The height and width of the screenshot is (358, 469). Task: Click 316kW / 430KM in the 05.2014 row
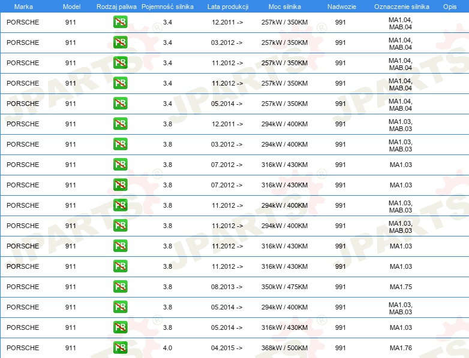pos(284,327)
